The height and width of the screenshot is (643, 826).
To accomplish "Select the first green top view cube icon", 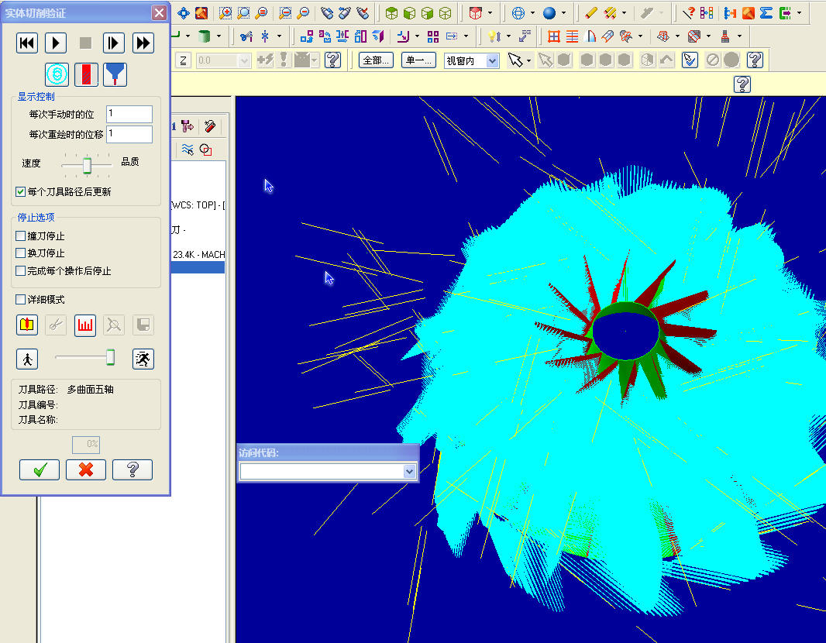I will click(x=391, y=12).
